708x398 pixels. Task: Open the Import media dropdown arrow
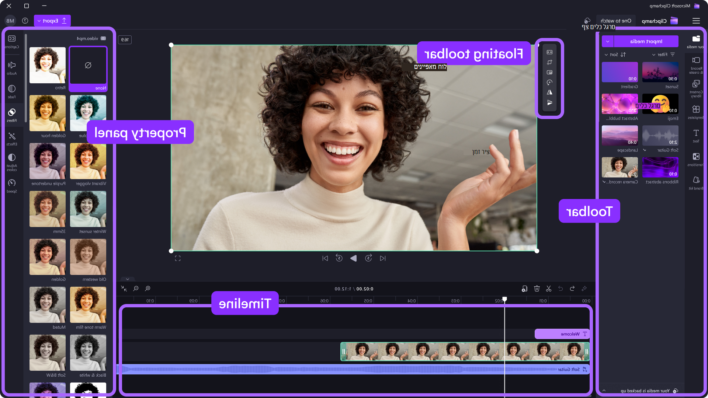(608, 41)
